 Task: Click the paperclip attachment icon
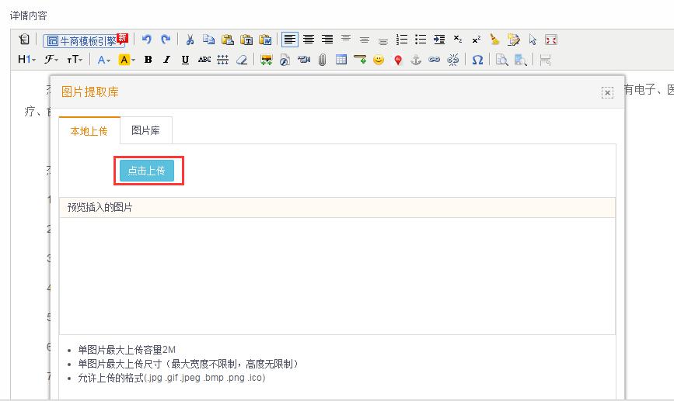click(323, 60)
